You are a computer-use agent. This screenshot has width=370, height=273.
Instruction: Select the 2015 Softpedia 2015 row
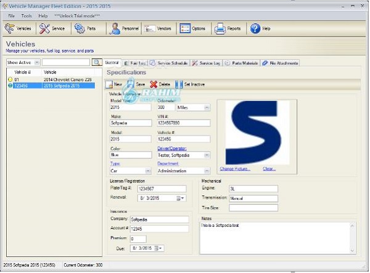[51, 86]
